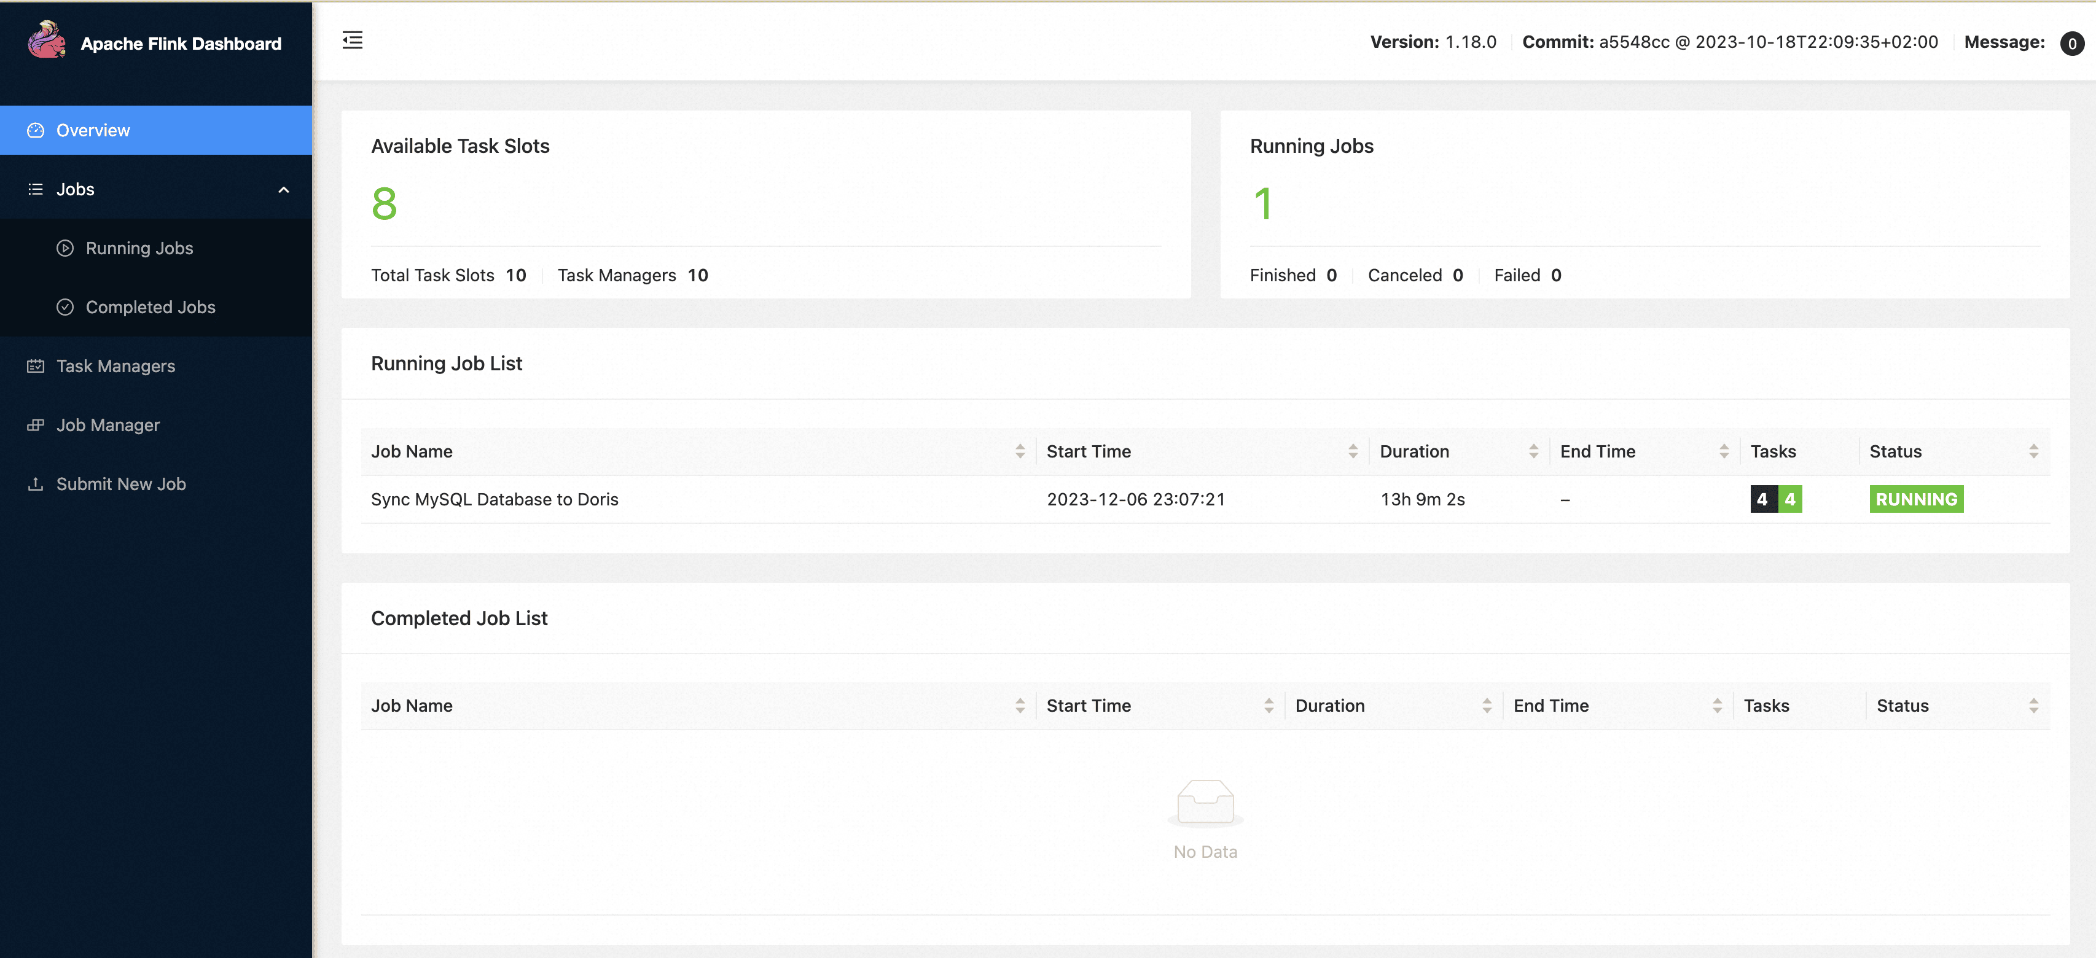Select Overview in the sidebar menu
The image size is (2096, 958).
92,130
